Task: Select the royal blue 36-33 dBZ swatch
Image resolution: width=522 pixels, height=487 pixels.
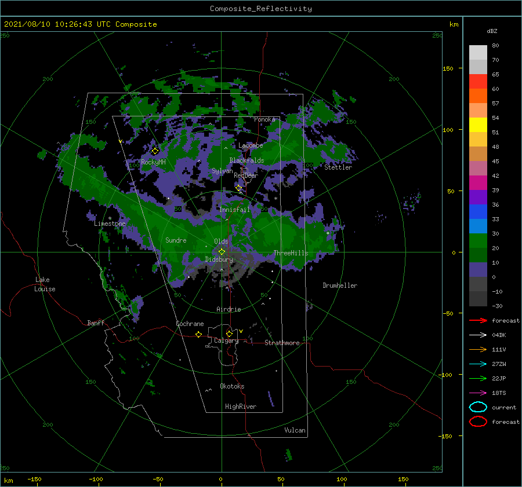Action: 478,211
